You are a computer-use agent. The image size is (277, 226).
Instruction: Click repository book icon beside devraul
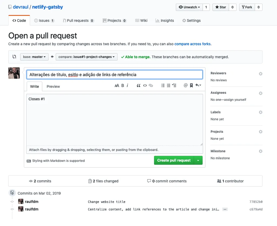pos(10,7)
